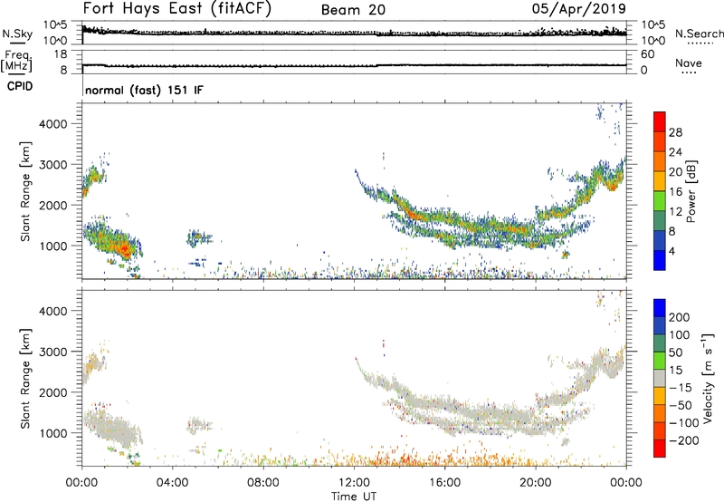
Task: Click the 'CPID' label
Action: [20, 86]
